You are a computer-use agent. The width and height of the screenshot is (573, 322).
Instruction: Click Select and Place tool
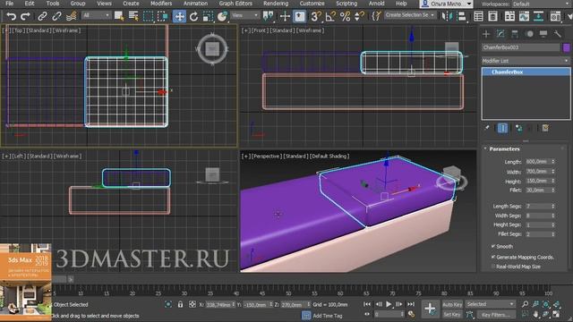(x=222, y=16)
